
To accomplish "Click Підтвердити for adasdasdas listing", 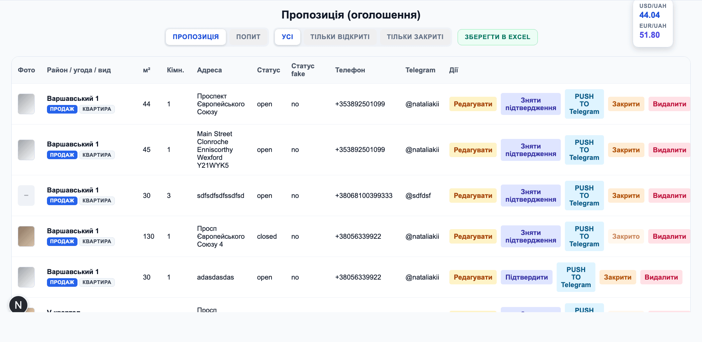I will (x=526, y=277).
